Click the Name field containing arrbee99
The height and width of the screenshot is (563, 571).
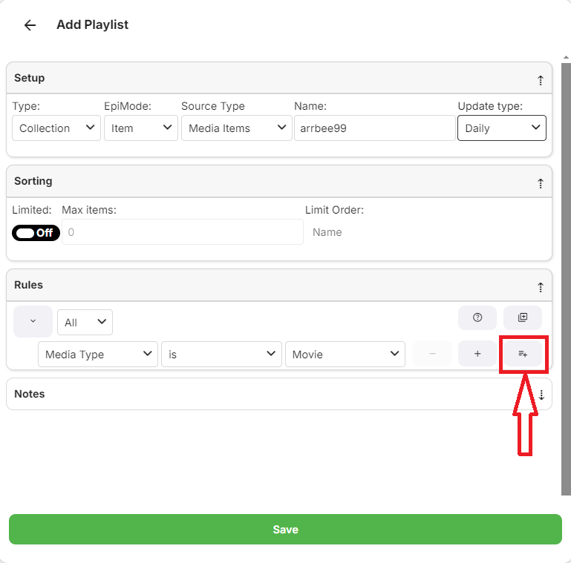tap(373, 128)
